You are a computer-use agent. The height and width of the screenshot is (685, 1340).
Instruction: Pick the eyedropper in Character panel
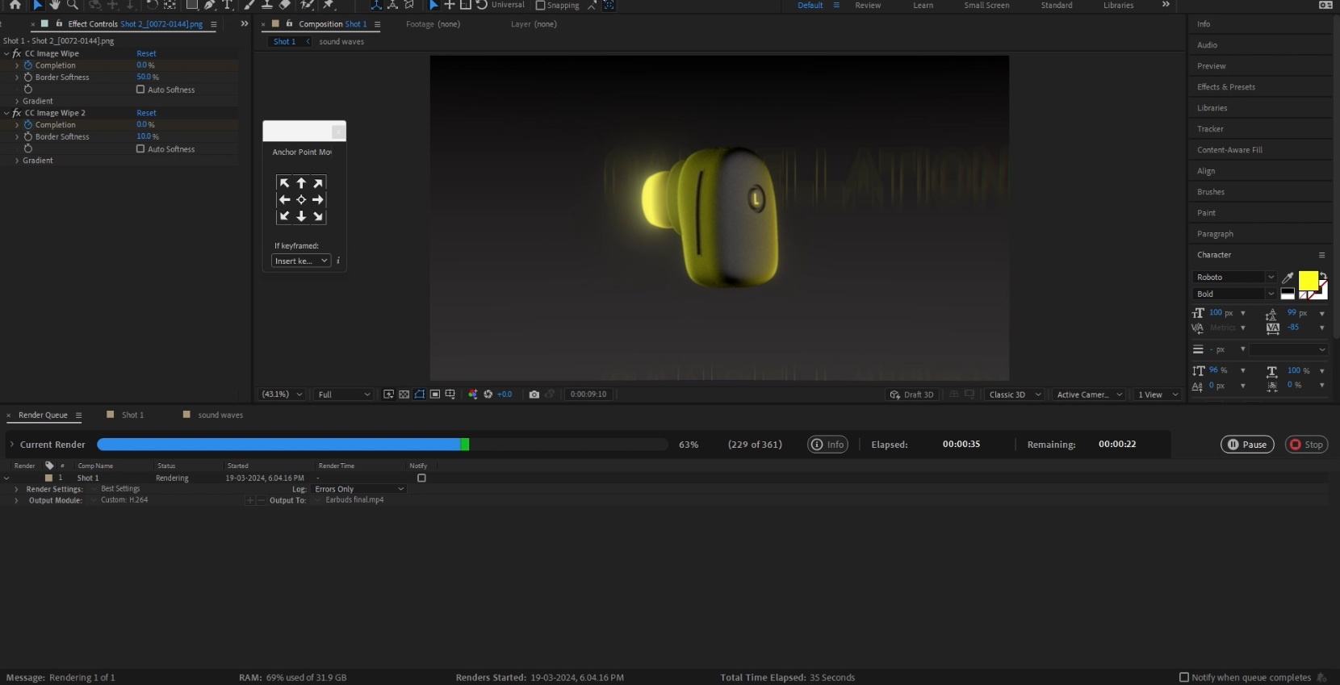[1288, 278]
